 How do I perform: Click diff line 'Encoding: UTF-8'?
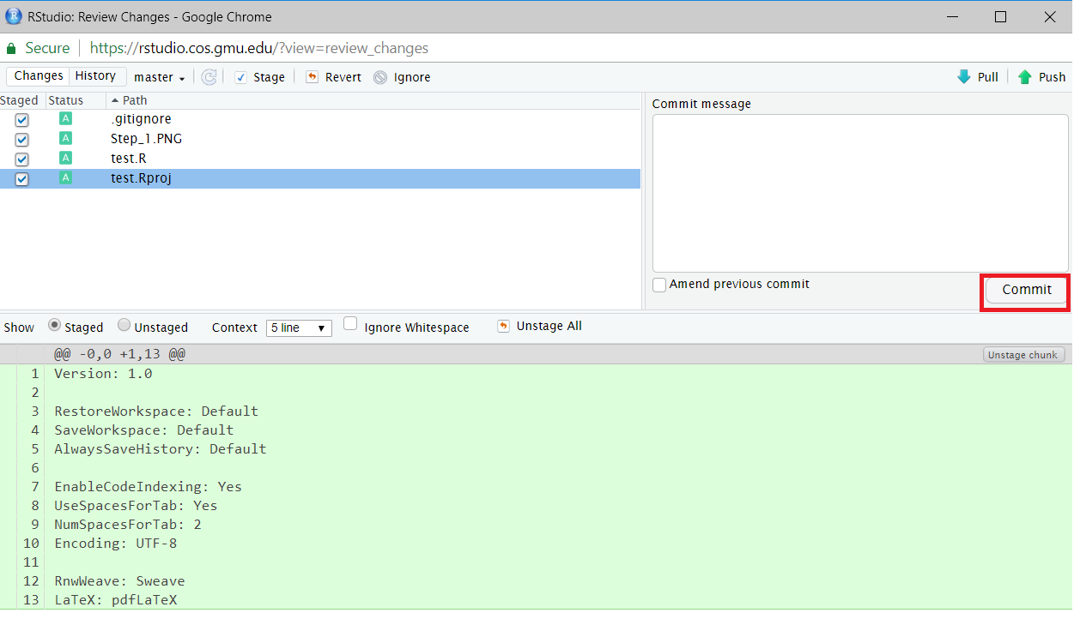click(116, 544)
